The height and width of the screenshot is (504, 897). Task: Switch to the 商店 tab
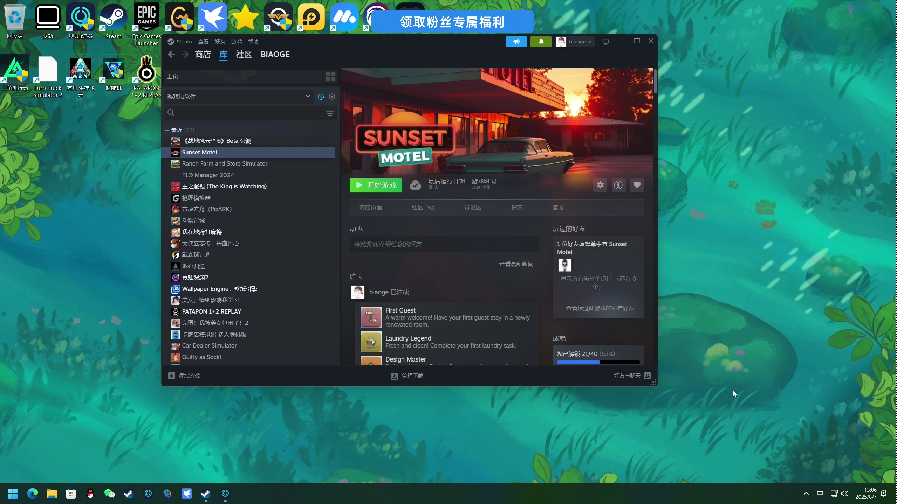pos(203,54)
